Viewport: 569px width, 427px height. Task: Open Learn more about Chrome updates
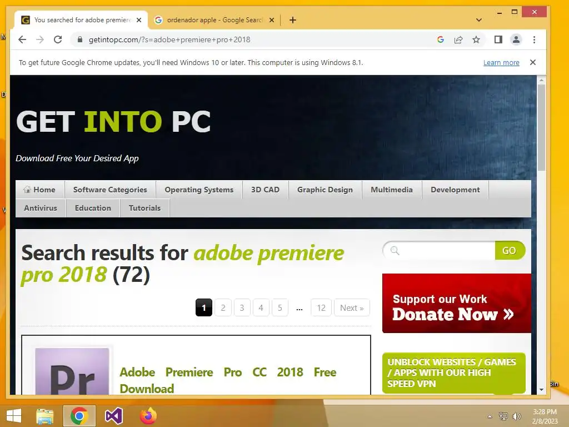pyautogui.click(x=501, y=62)
